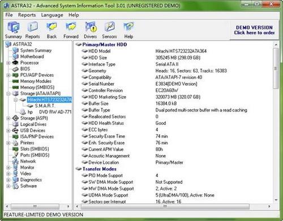This screenshot has width=283, height=221.
Task: Select the PCI/AGP Devices card icon
Action: pyautogui.click(x=15, y=75)
